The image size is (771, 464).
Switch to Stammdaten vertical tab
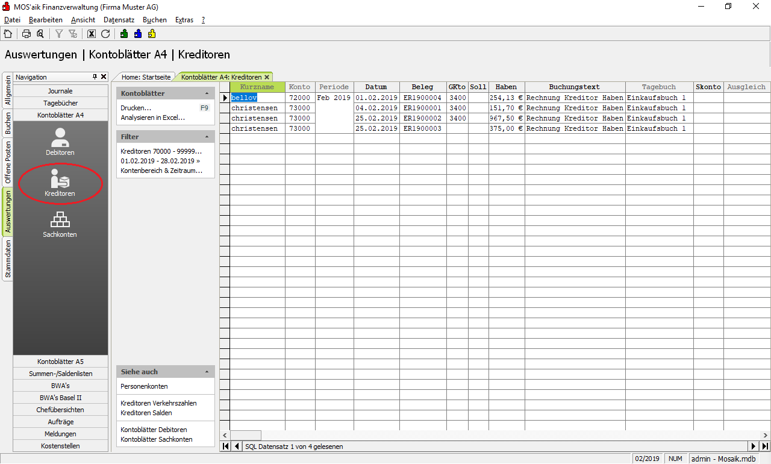point(8,259)
